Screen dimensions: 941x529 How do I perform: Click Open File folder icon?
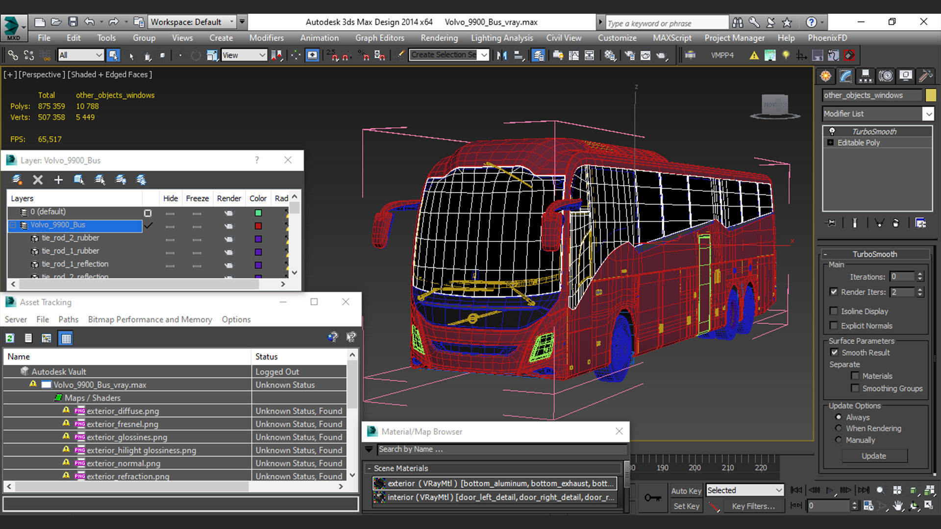[56, 22]
